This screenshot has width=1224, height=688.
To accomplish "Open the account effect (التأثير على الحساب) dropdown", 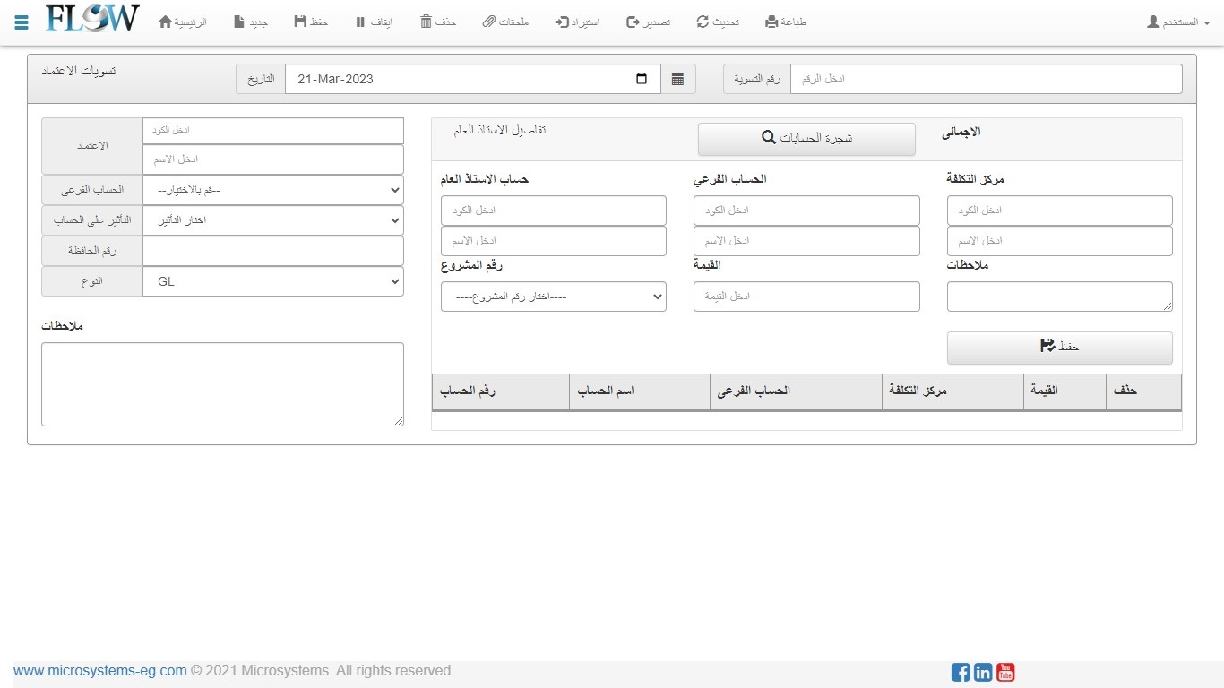I will [272, 220].
